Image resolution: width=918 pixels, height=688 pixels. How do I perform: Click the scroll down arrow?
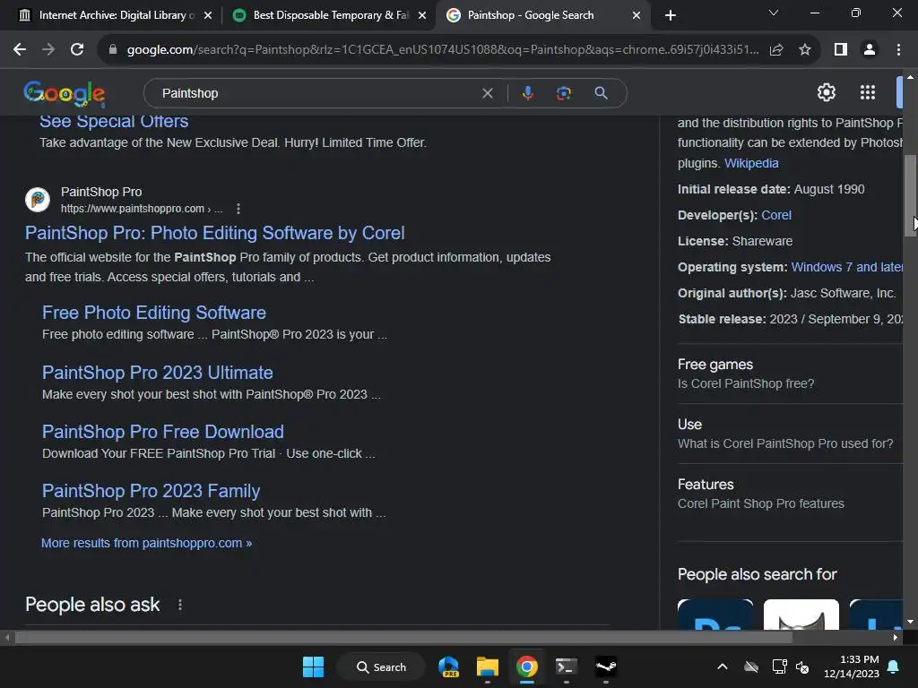pyautogui.click(x=910, y=622)
